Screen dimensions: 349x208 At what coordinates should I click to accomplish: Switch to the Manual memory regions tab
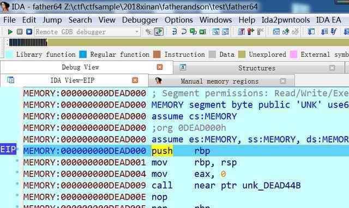click(219, 81)
